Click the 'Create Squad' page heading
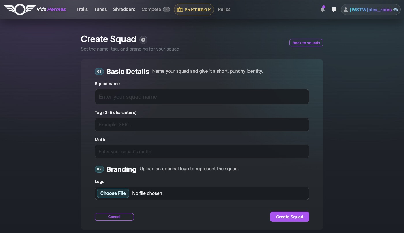Screen dimensions: 404x233 pyautogui.click(x=109, y=39)
